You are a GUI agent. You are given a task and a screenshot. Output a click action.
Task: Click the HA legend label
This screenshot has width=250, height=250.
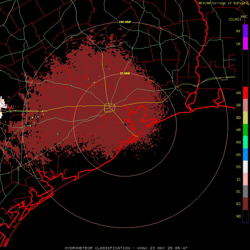pos(238,93)
